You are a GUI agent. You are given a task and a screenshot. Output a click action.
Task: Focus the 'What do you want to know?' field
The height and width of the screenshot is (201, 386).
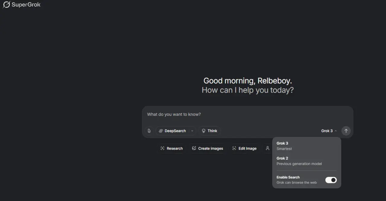tap(247, 115)
